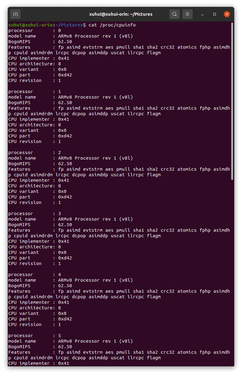Viewport: 242px width, 375px height.
Task: Minimize the terminal window
Action: tap(203, 14)
